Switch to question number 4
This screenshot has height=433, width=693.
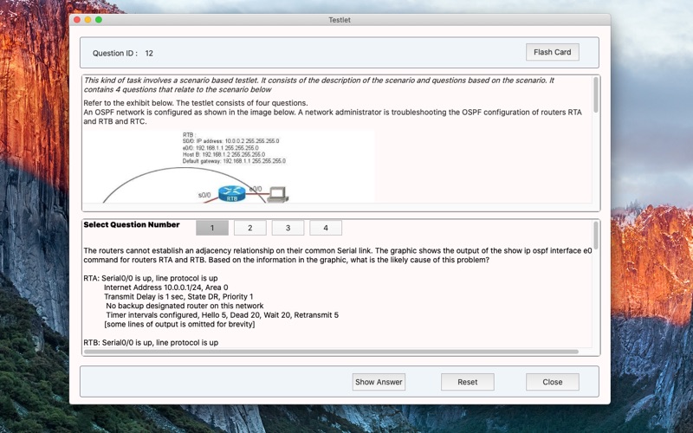(326, 228)
